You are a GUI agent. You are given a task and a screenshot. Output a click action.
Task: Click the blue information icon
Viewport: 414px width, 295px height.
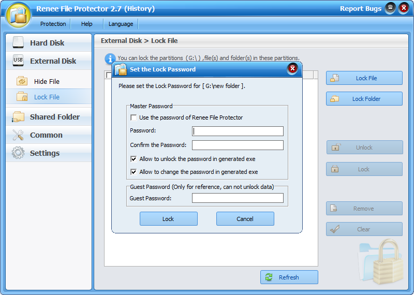point(110,58)
